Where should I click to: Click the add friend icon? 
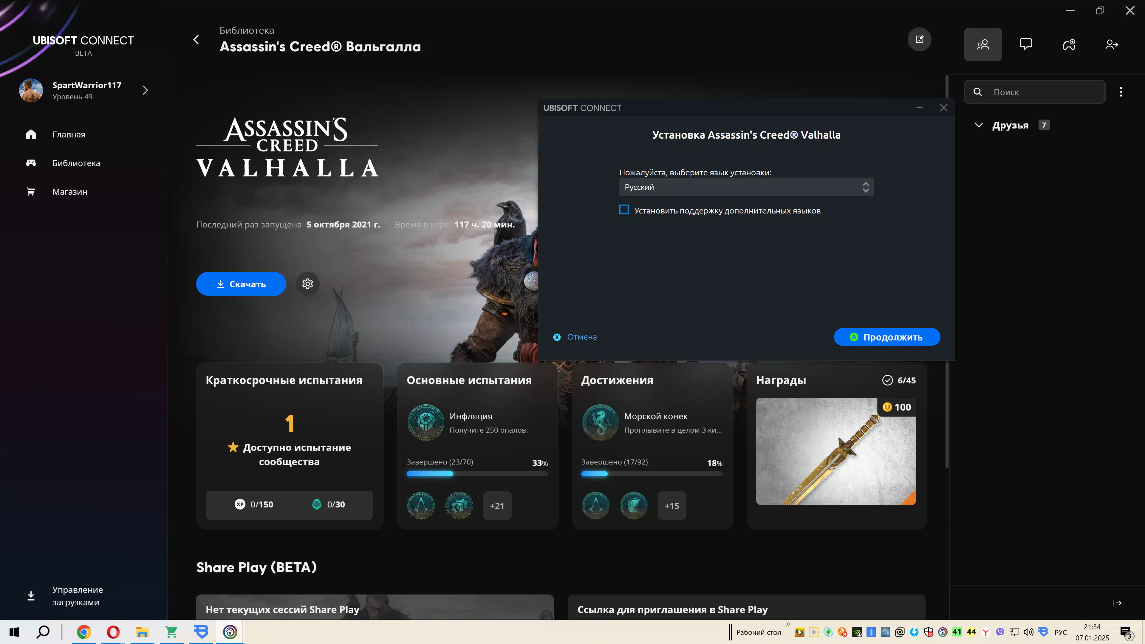1112,44
